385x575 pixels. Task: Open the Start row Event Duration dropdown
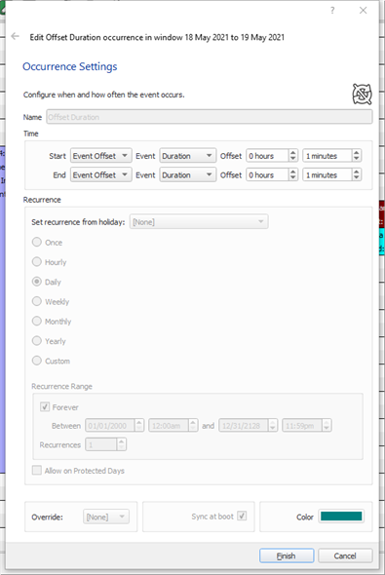[x=187, y=156]
